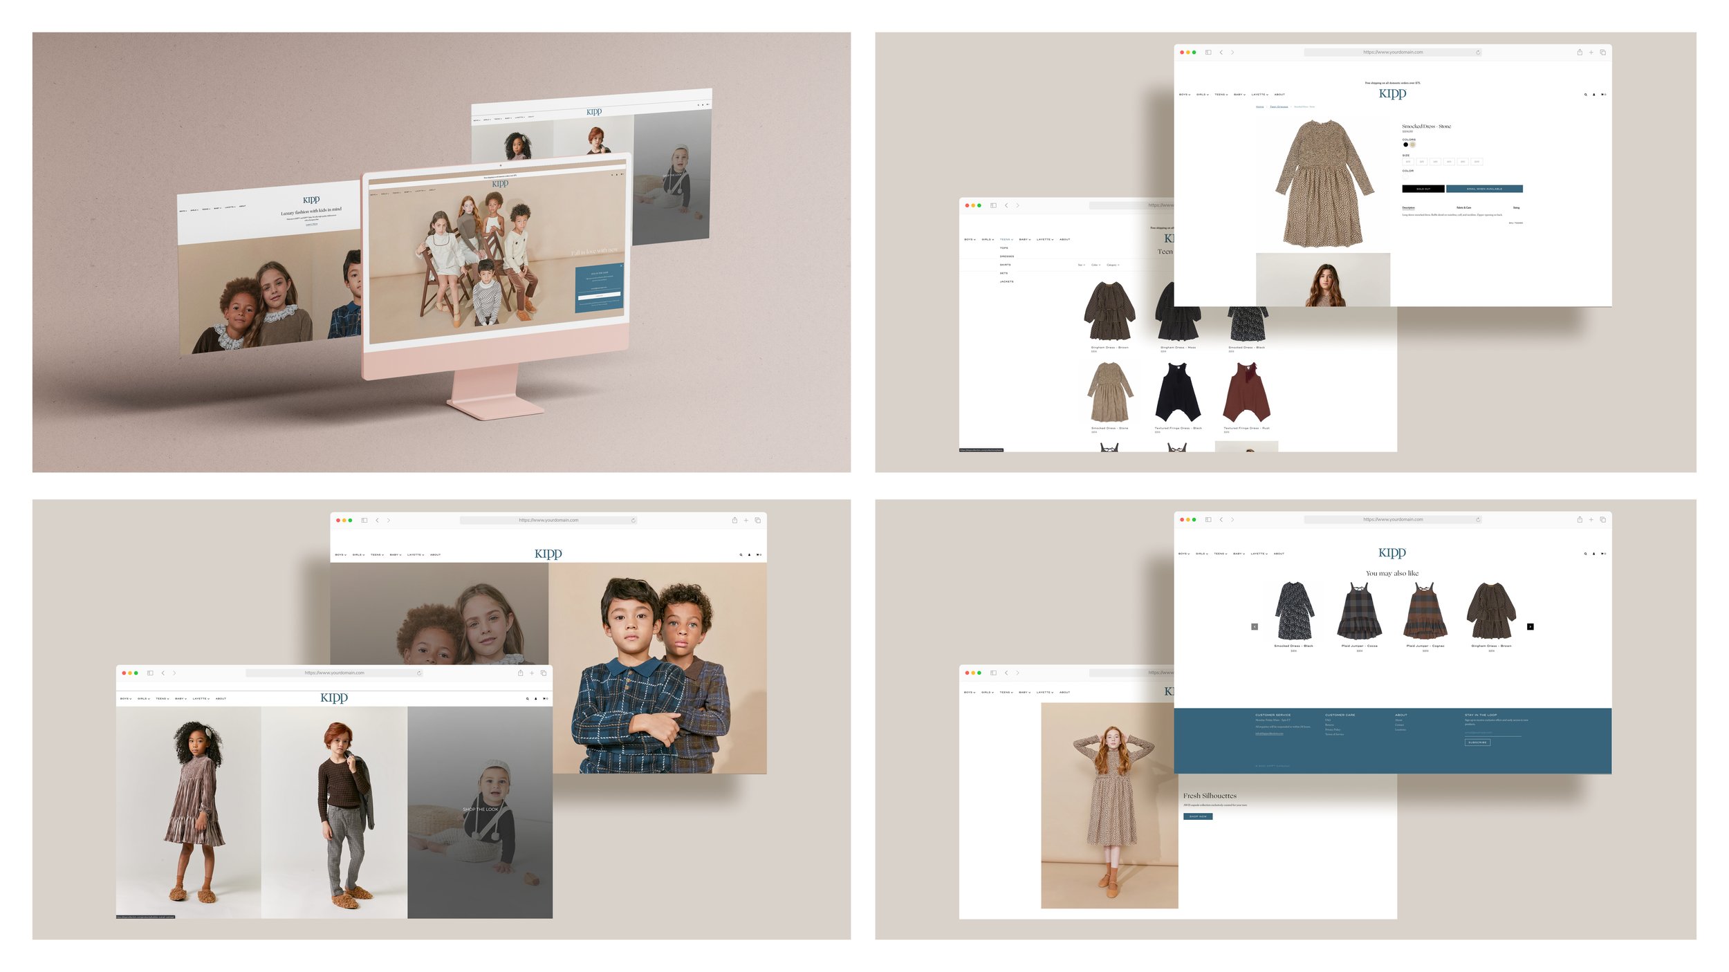Click account icon on 'You may also like' page

1594,554
